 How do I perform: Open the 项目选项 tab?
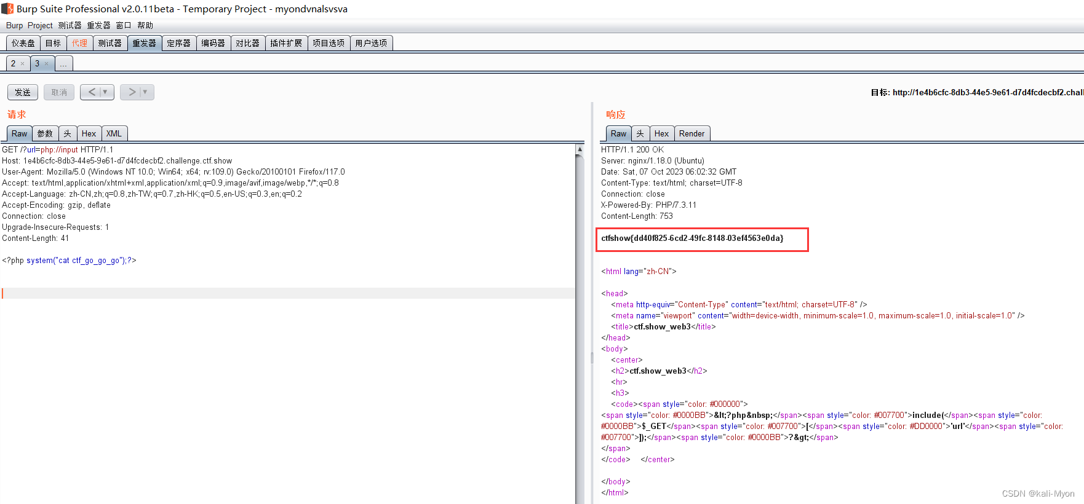coord(329,43)
